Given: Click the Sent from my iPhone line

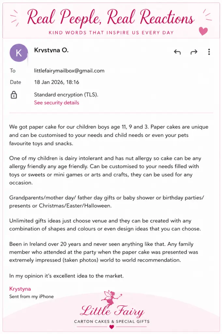Looking at the screenshot, I should 32,296.
